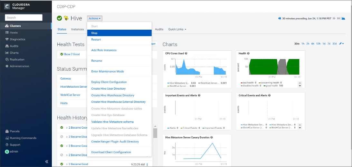Click the Show 2 Good link
Image resolution: width=352 pixels, height=167 pixels.
[71, 54]
